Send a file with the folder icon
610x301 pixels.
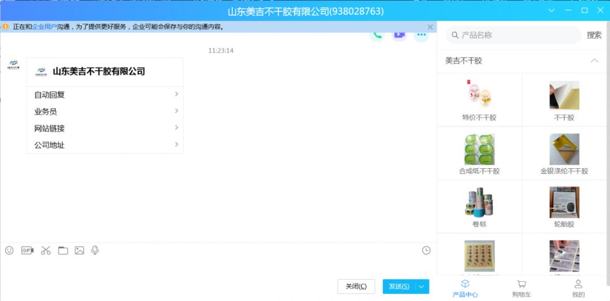click(63, 250)
